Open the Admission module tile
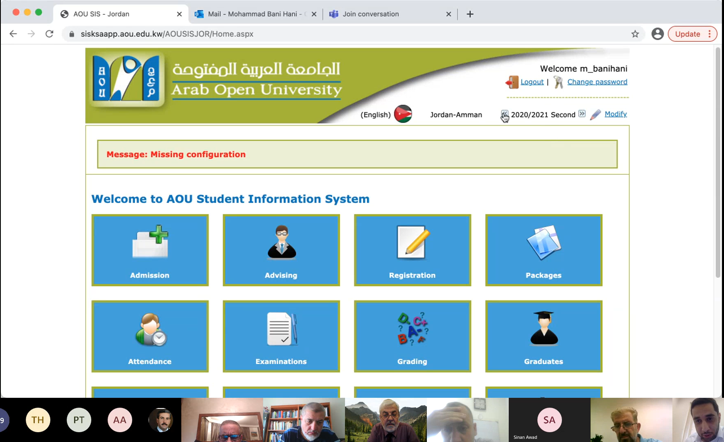This screenshot has height=442, width=724. point(150,250)
